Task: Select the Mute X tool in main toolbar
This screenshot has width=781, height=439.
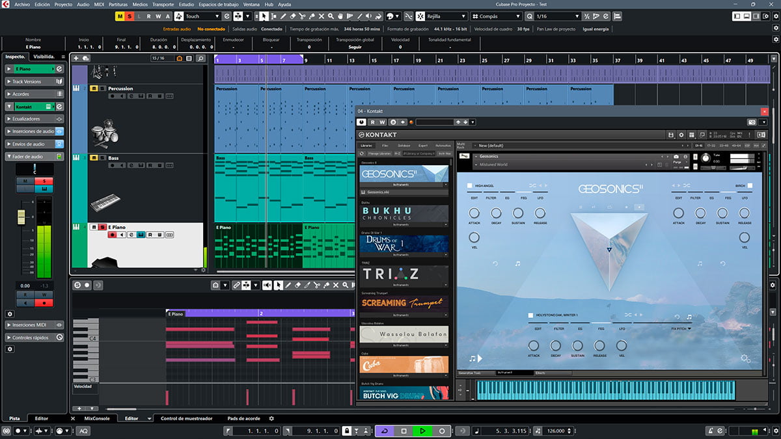Action: 322,16
